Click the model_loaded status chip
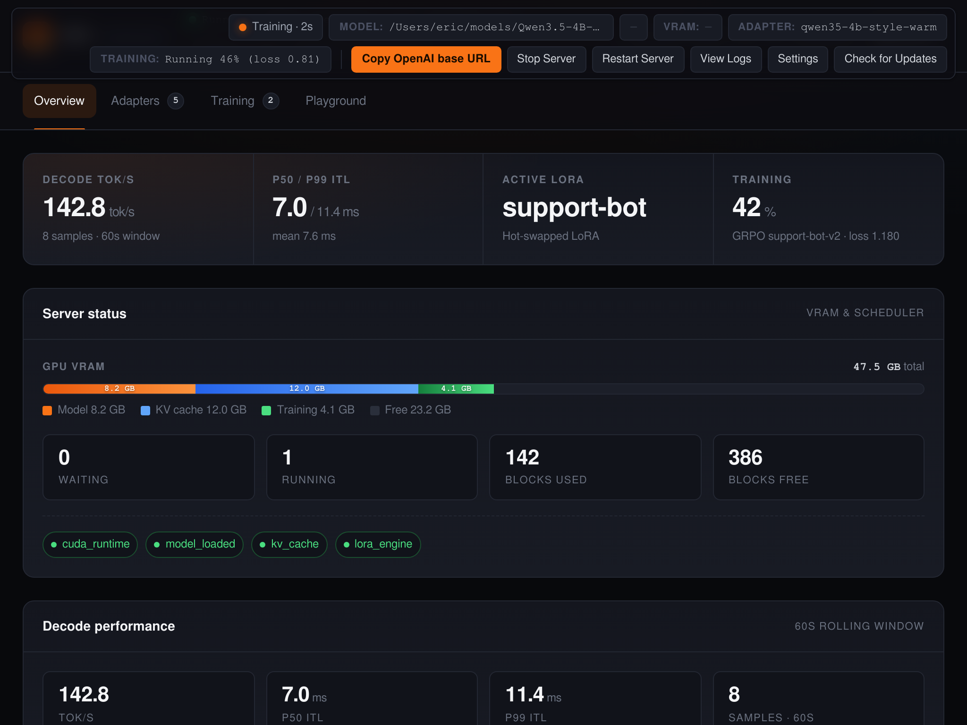The height and width of the screenshot is (725, 967). 195,544
